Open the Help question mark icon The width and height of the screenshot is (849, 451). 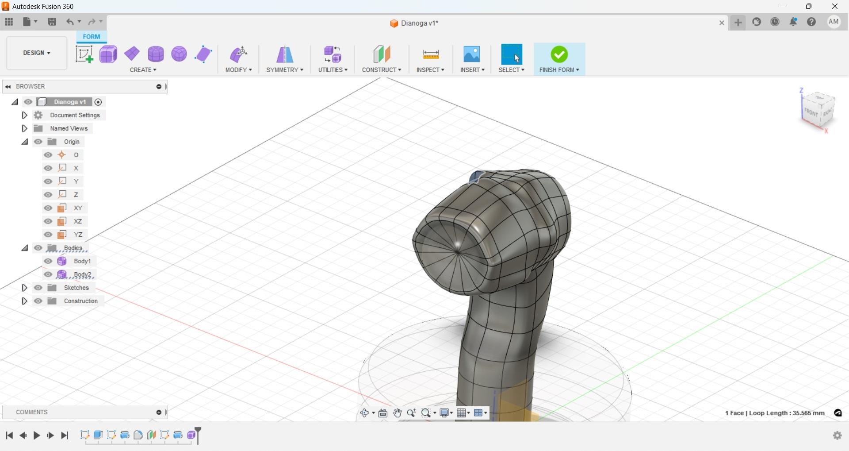[x=811, y=22]
